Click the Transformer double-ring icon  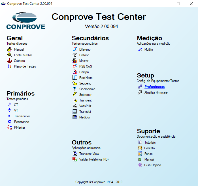click(10, 116)
